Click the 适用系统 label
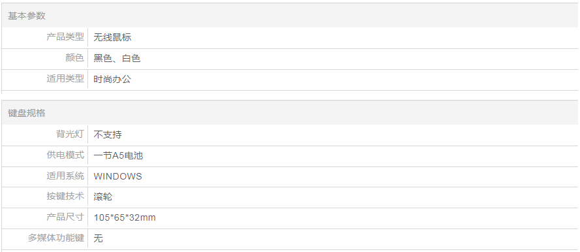580x252 pixels. coord(65,176)
